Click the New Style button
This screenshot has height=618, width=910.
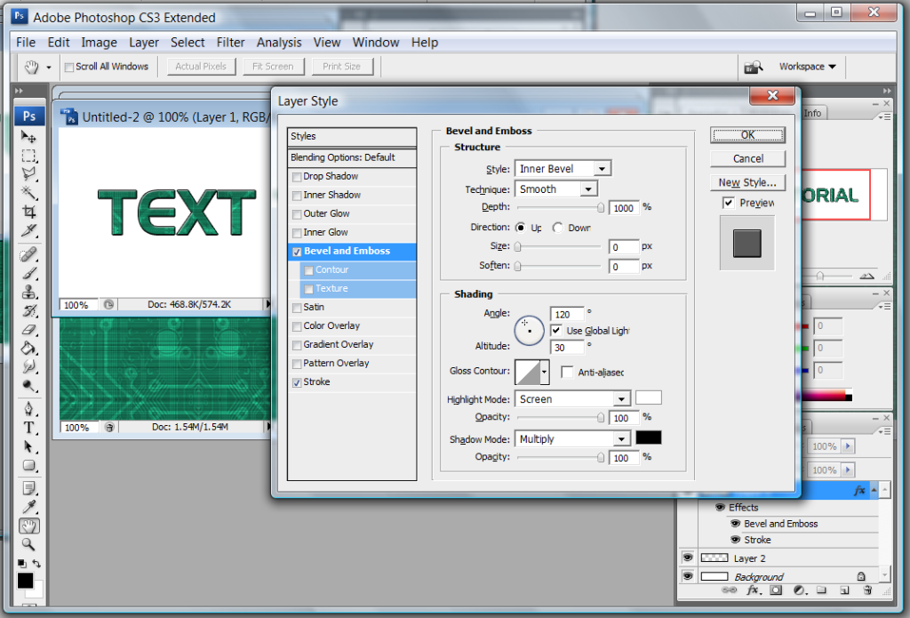[x=747, y=182]
